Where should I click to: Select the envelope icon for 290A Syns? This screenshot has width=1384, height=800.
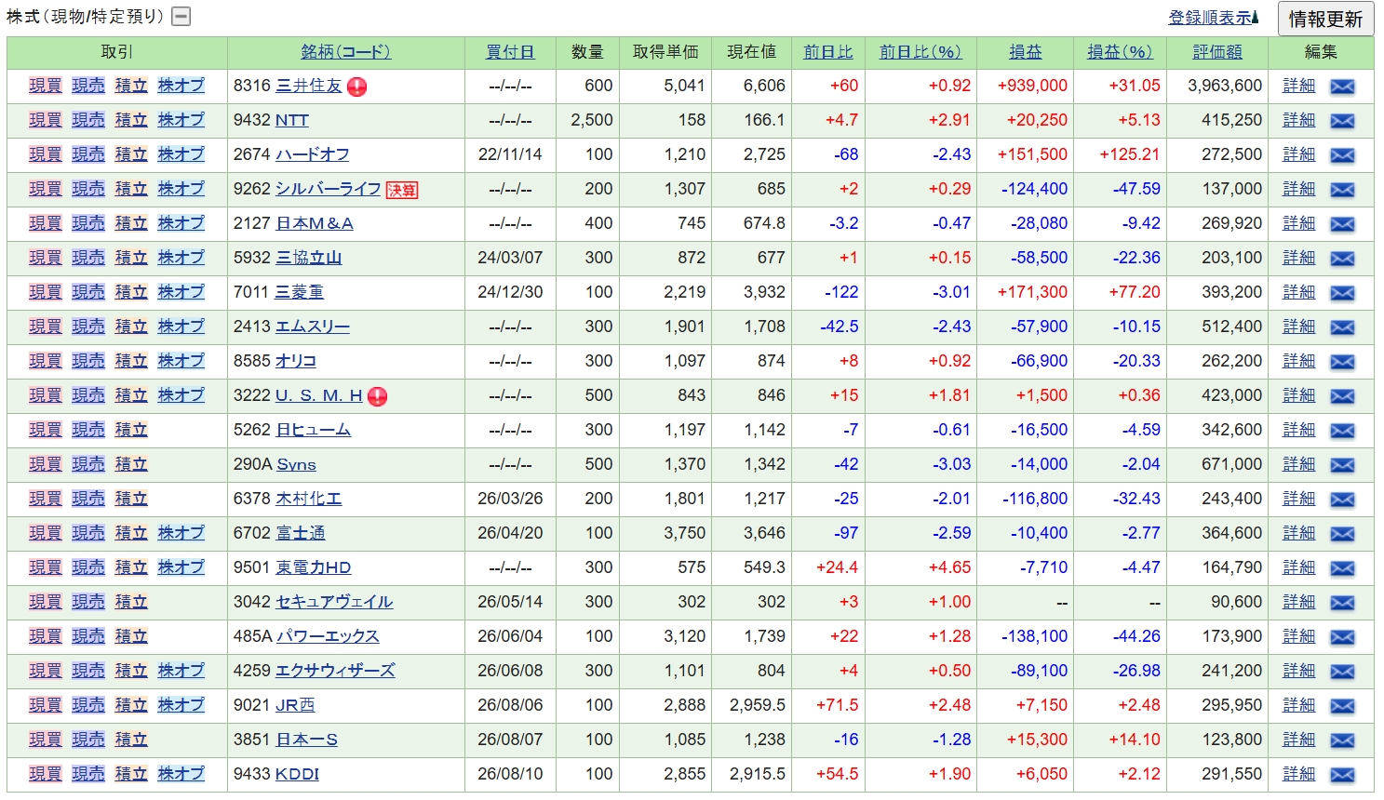pos(1342,465)
